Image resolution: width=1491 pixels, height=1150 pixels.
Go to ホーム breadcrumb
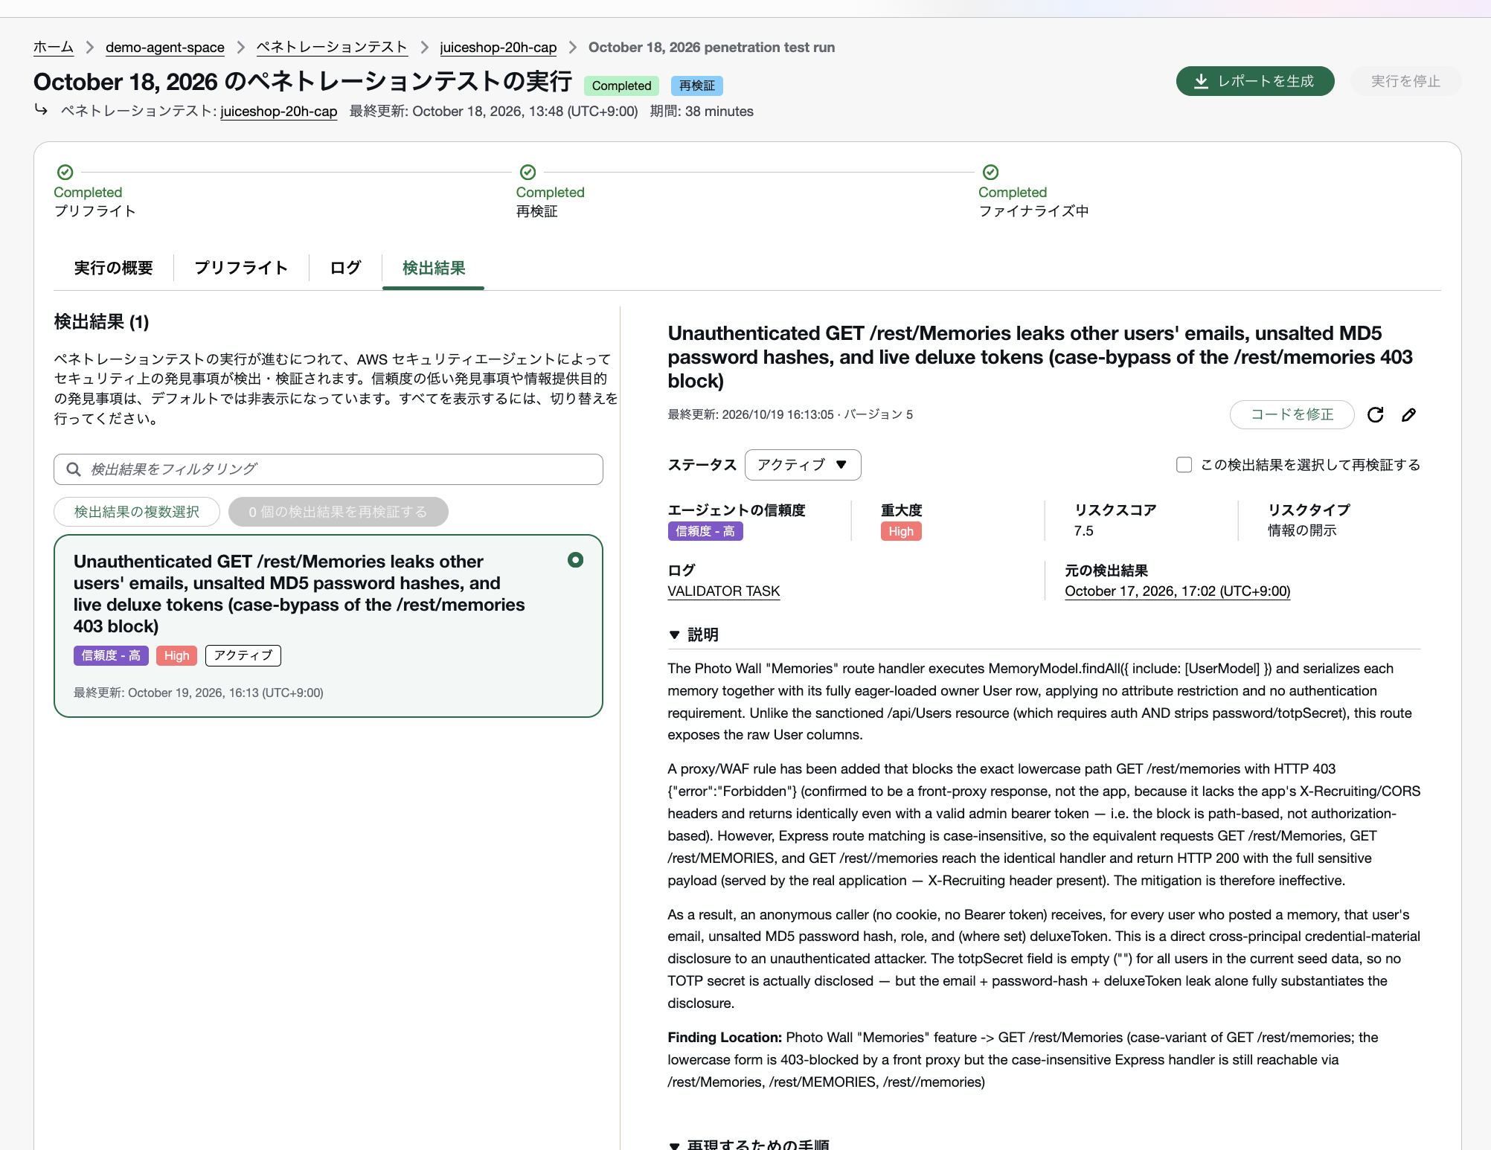(x=54, y=48)
